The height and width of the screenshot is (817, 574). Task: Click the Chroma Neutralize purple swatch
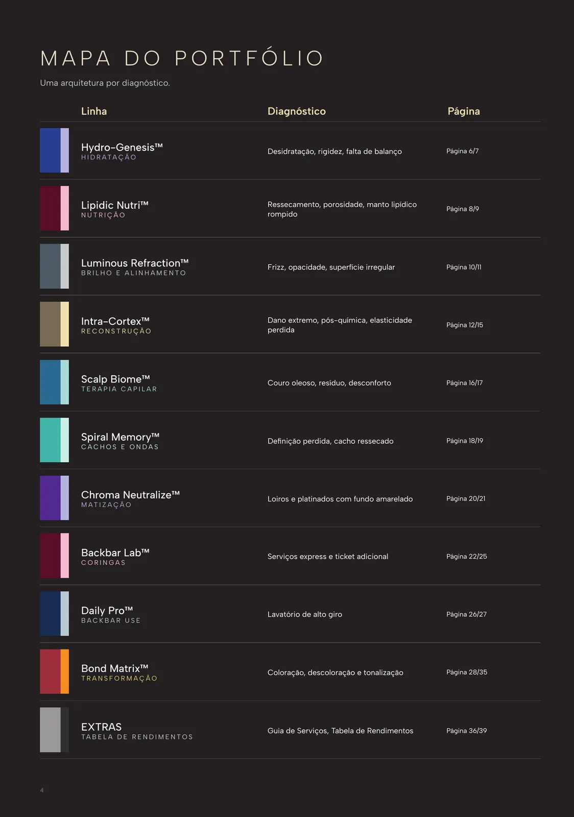point(54,498)
